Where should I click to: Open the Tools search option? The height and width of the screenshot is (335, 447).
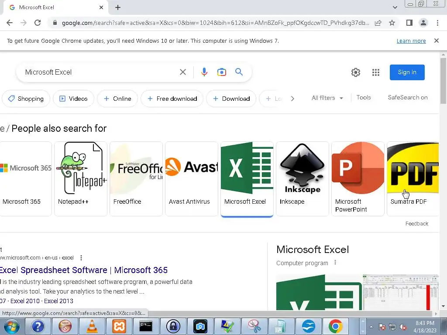364,97
